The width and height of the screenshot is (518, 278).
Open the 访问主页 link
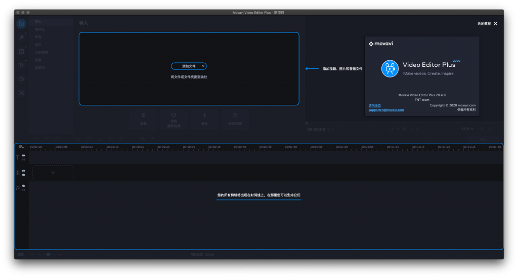point(375,106)
